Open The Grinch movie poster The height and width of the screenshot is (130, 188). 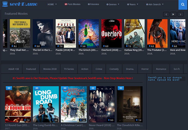(x=89, y=33)
